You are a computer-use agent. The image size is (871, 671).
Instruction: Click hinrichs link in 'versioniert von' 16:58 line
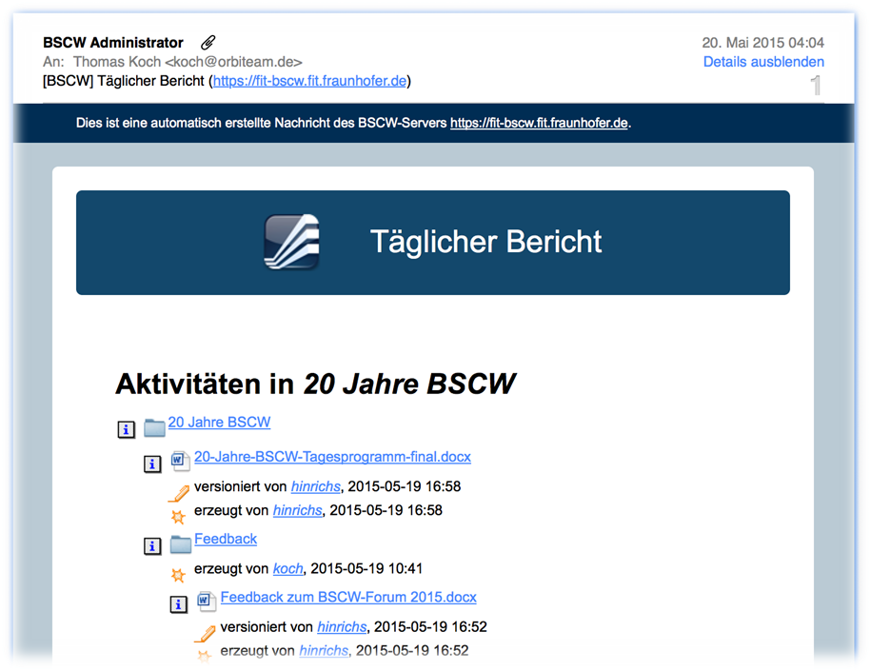315,486
